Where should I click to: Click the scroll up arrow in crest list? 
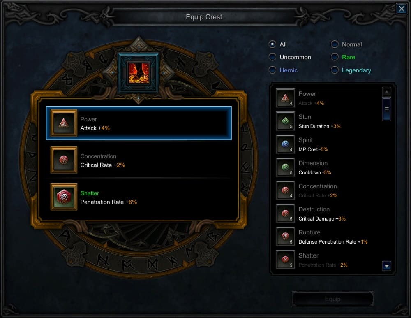387,92
